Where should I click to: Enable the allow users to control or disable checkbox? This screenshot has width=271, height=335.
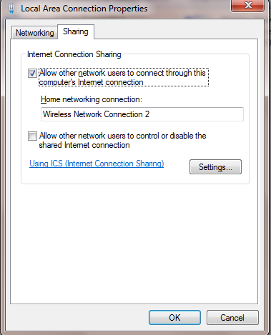point(32,136)
